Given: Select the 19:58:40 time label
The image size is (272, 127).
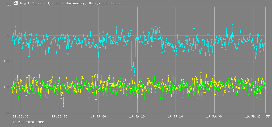Looking at the screenshot, I should (20, 116).
